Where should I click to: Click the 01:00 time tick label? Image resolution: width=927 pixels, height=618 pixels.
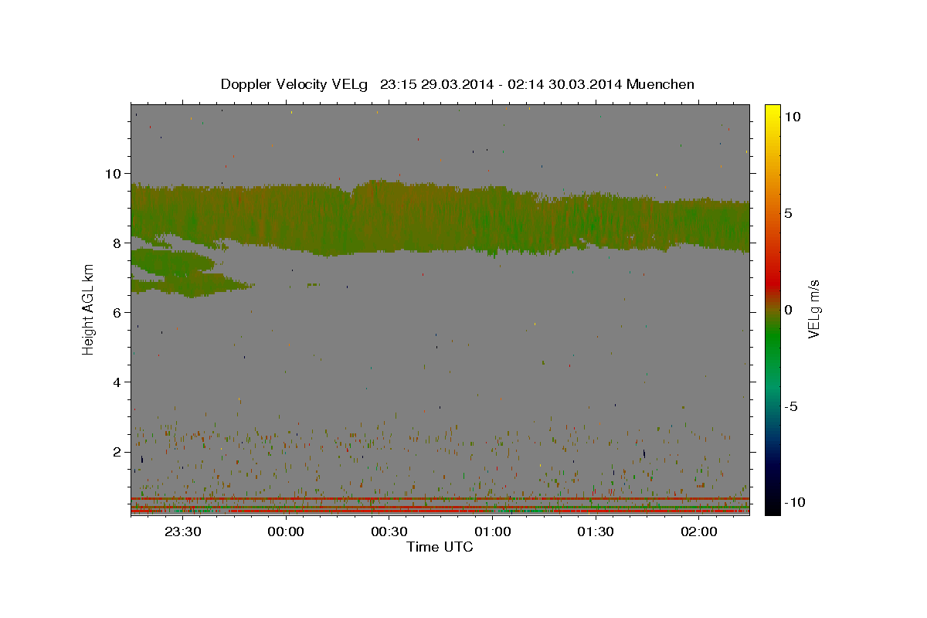coord(492,532)
